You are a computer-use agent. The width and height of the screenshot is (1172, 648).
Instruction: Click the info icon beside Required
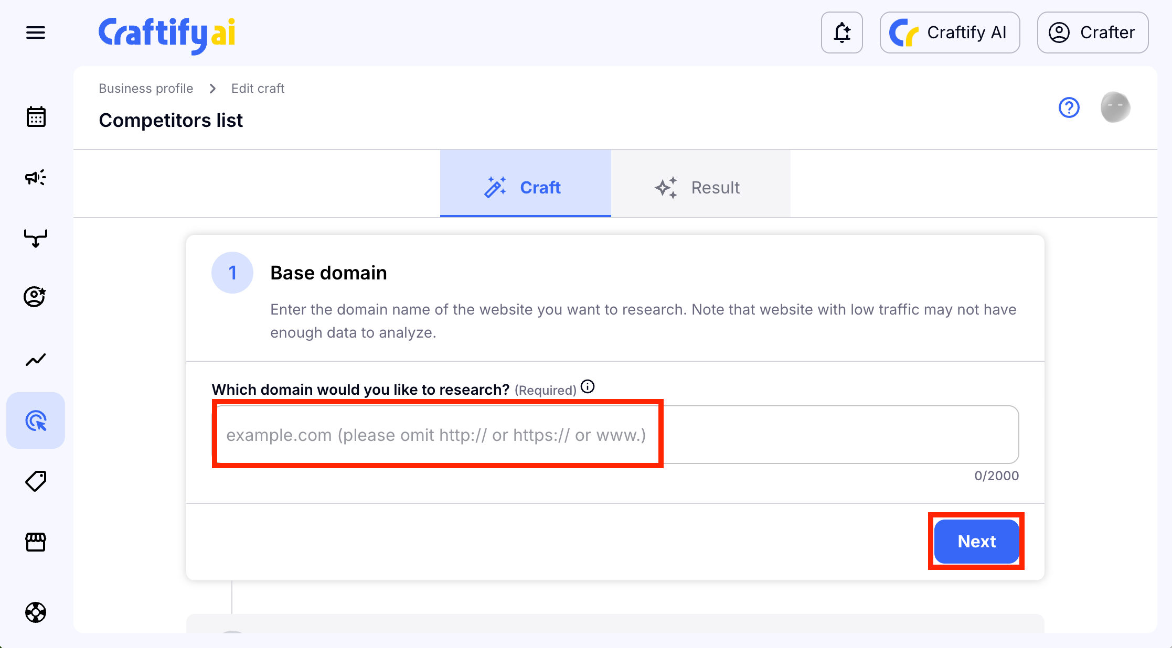coord(588,387)
